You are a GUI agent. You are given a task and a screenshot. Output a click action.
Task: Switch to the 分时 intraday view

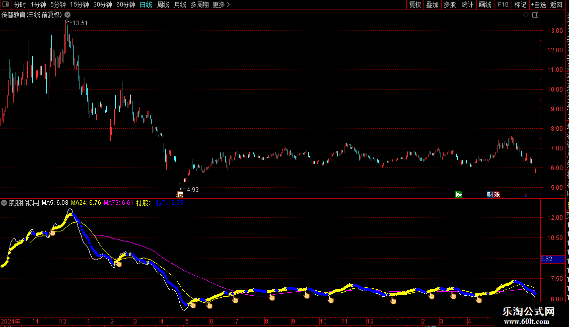[x=20, y=5]
